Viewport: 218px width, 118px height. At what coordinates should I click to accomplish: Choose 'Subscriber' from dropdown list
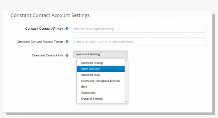click(89, 93)
